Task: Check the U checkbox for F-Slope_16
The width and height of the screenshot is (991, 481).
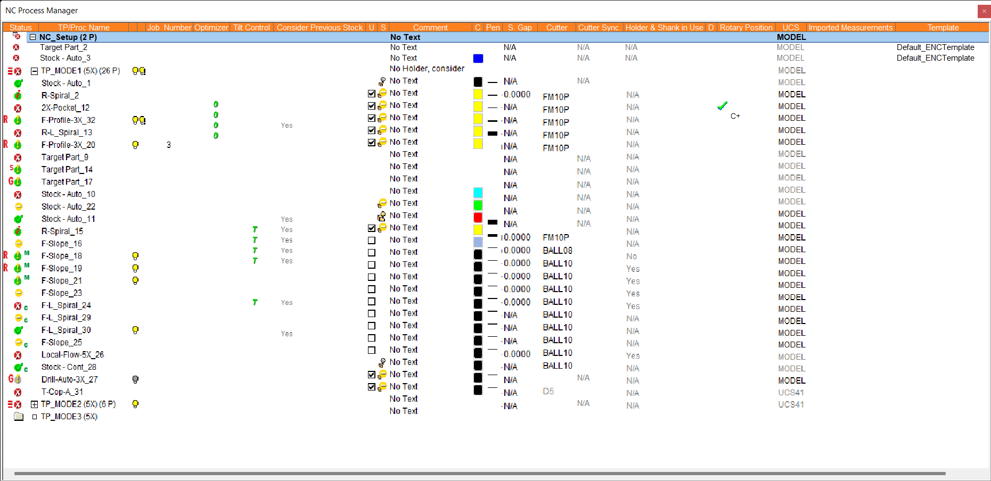Action: tap(372, 240)
